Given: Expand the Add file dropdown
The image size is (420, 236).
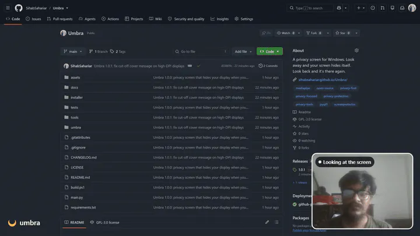Looking at the screenshot, I should click(243, 51).
